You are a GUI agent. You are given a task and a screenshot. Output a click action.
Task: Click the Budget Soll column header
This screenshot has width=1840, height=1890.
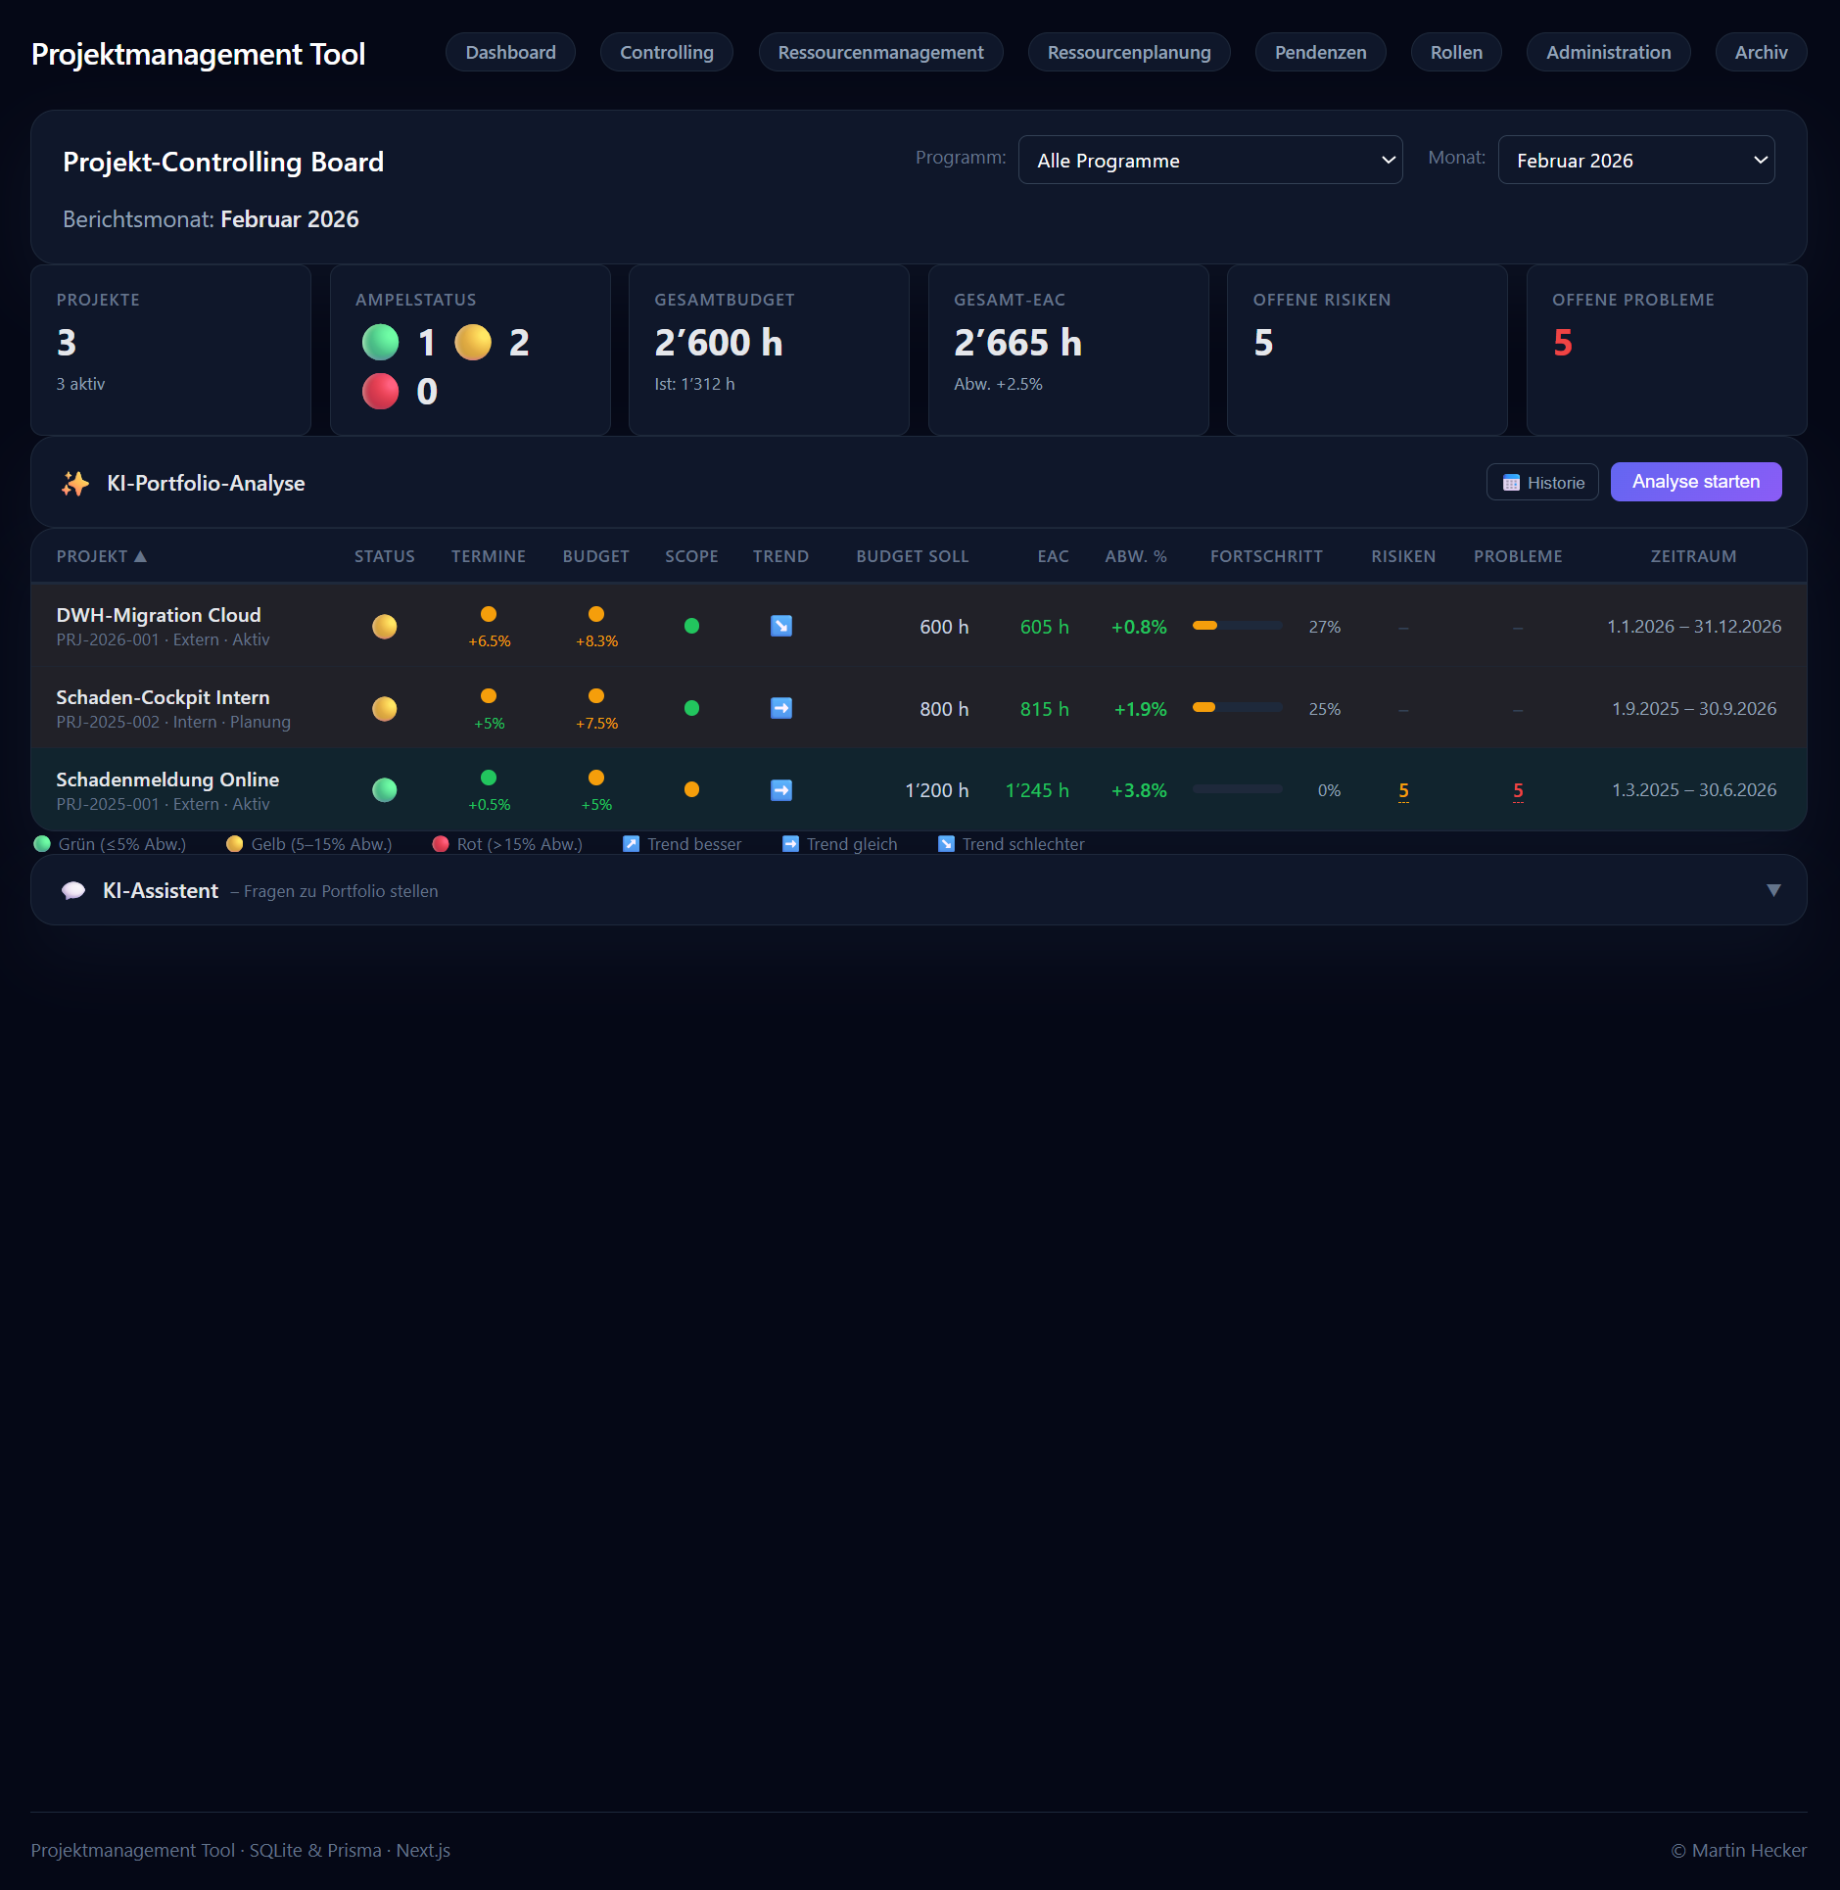913,556
